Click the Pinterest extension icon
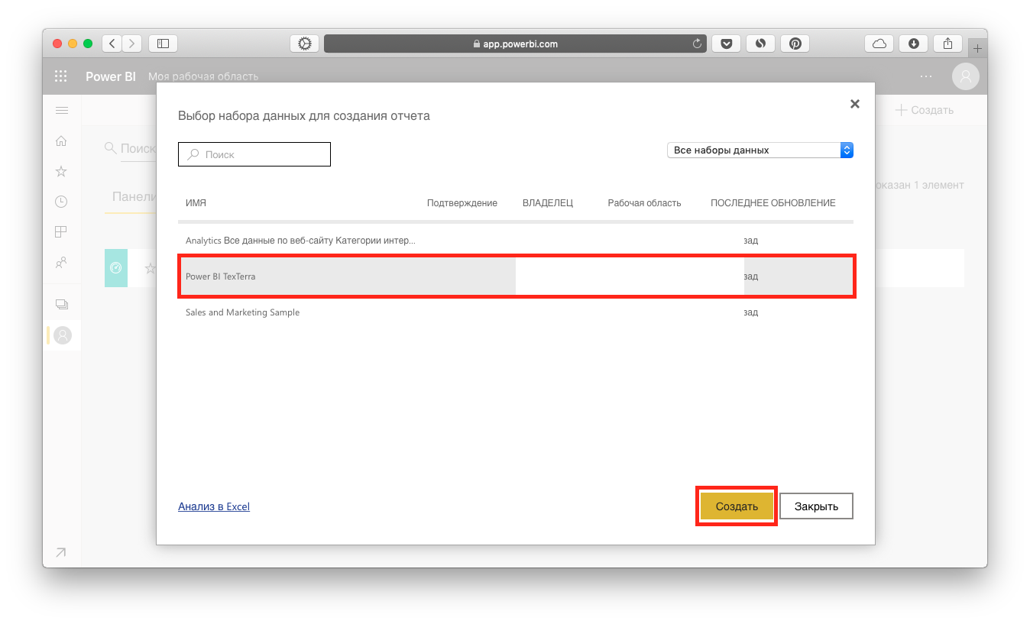This screenshot has height=624, width=1030. click(x=795, y=44)
